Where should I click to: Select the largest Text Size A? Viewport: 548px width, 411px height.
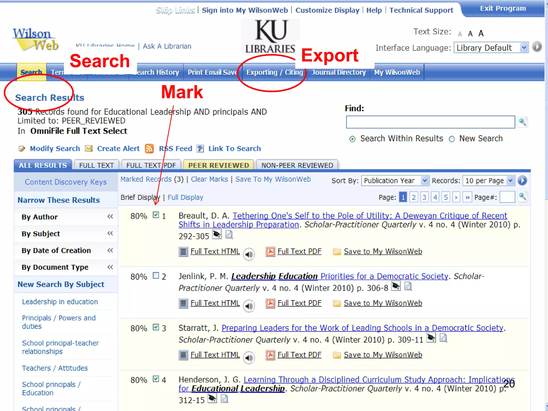(x=481, y=33)
